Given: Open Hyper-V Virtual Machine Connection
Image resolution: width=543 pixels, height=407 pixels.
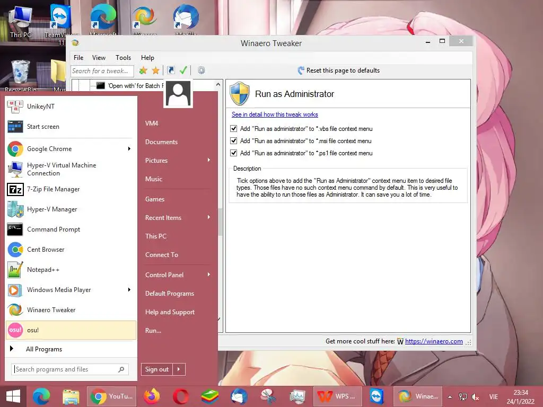Looking at the screenshot, I should pos(71,169).
